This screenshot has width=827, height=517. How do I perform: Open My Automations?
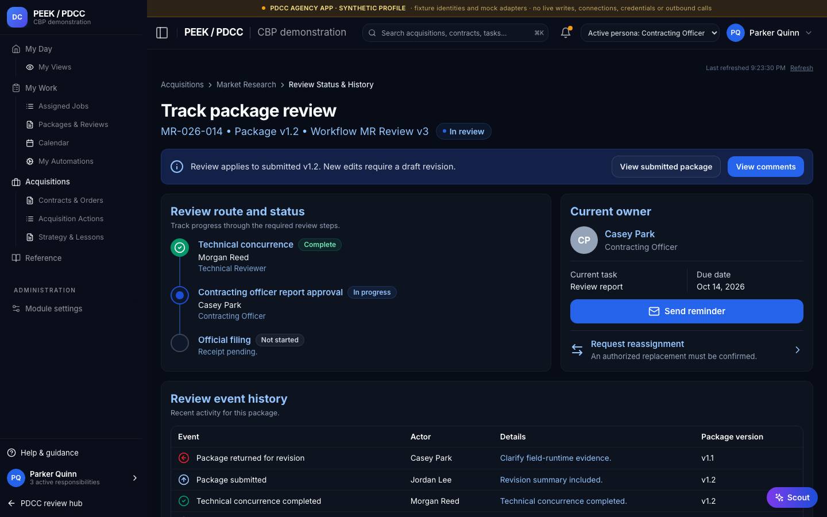65,161
